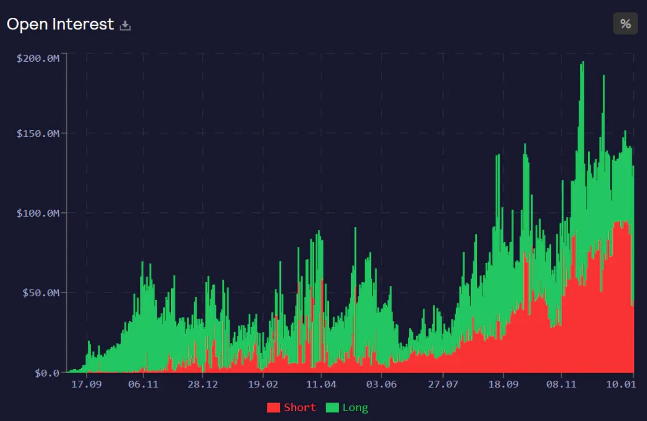Click the 11.04 date marker
The image size is (647, 421).
(321, 384)
